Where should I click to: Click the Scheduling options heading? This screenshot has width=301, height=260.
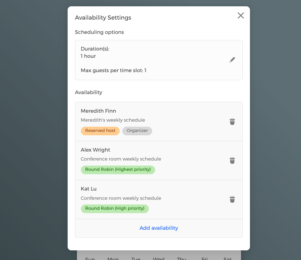coord(99,32)
